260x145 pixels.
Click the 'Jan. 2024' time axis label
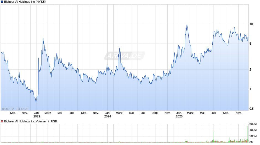(107, 115)
